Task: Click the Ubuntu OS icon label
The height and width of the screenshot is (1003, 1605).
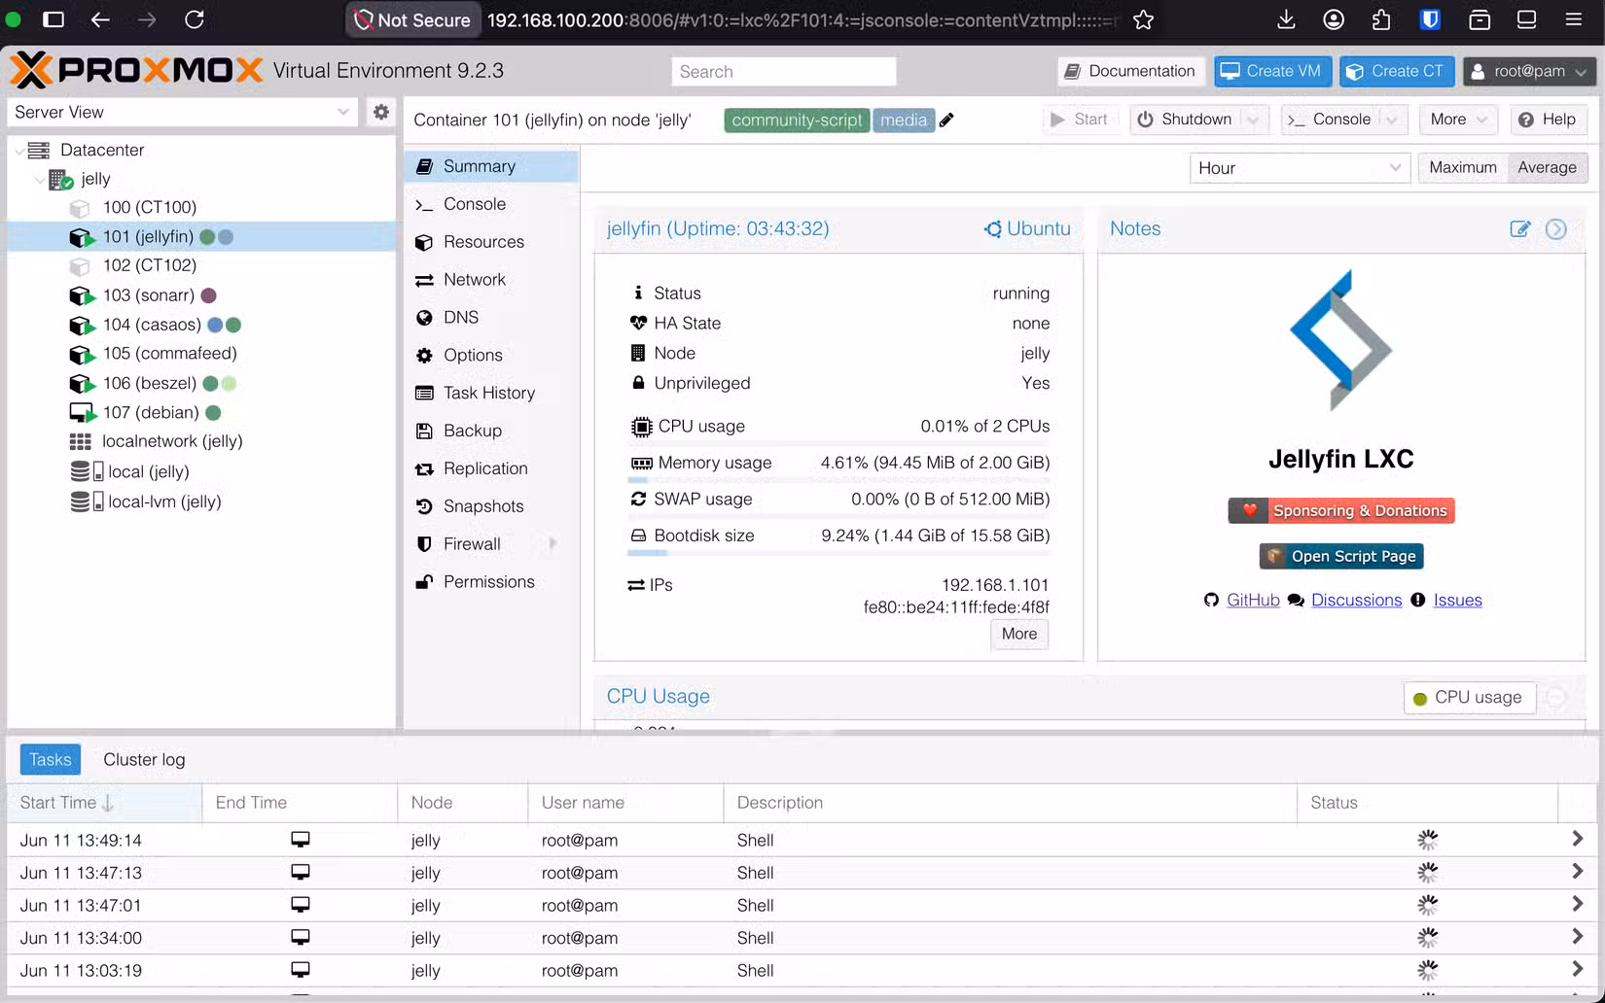Action: pos(1027,228)
